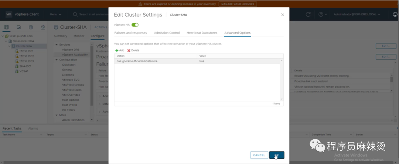Image resolution: width=399 pixels, height=164 pixels.
Task: Open the Configure tab
Action: click(x=98, y=36)
